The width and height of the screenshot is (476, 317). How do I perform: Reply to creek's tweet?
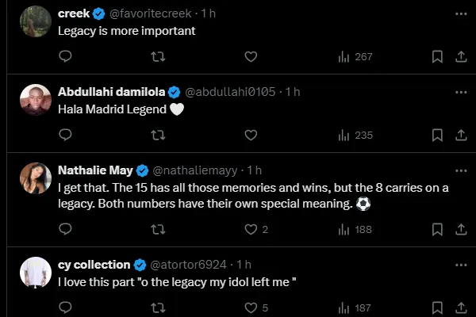[x=66, y=56]
